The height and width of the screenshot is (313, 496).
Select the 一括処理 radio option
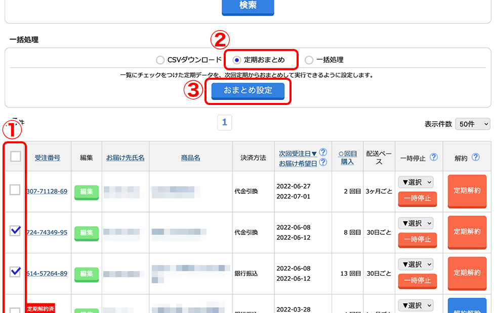click(x=309, y=60)
